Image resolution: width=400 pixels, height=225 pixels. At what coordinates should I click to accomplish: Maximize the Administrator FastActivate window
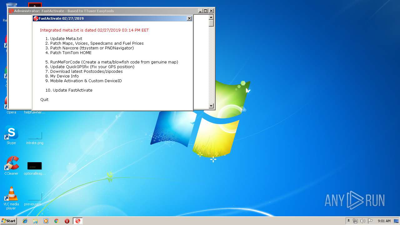[x=206, y=11]
